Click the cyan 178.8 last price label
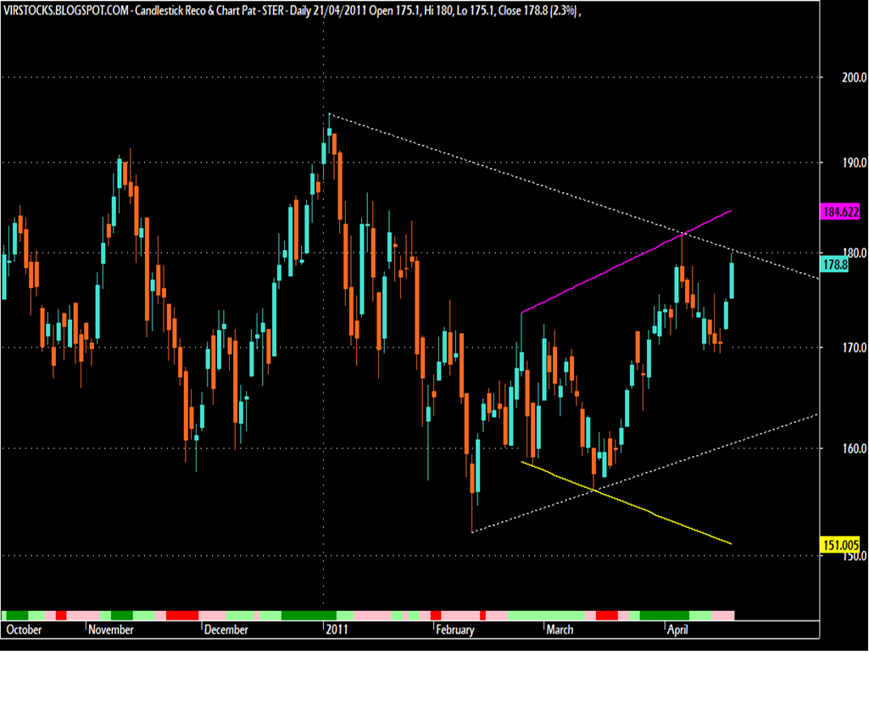The image size is (869, 716). (834, 264)
